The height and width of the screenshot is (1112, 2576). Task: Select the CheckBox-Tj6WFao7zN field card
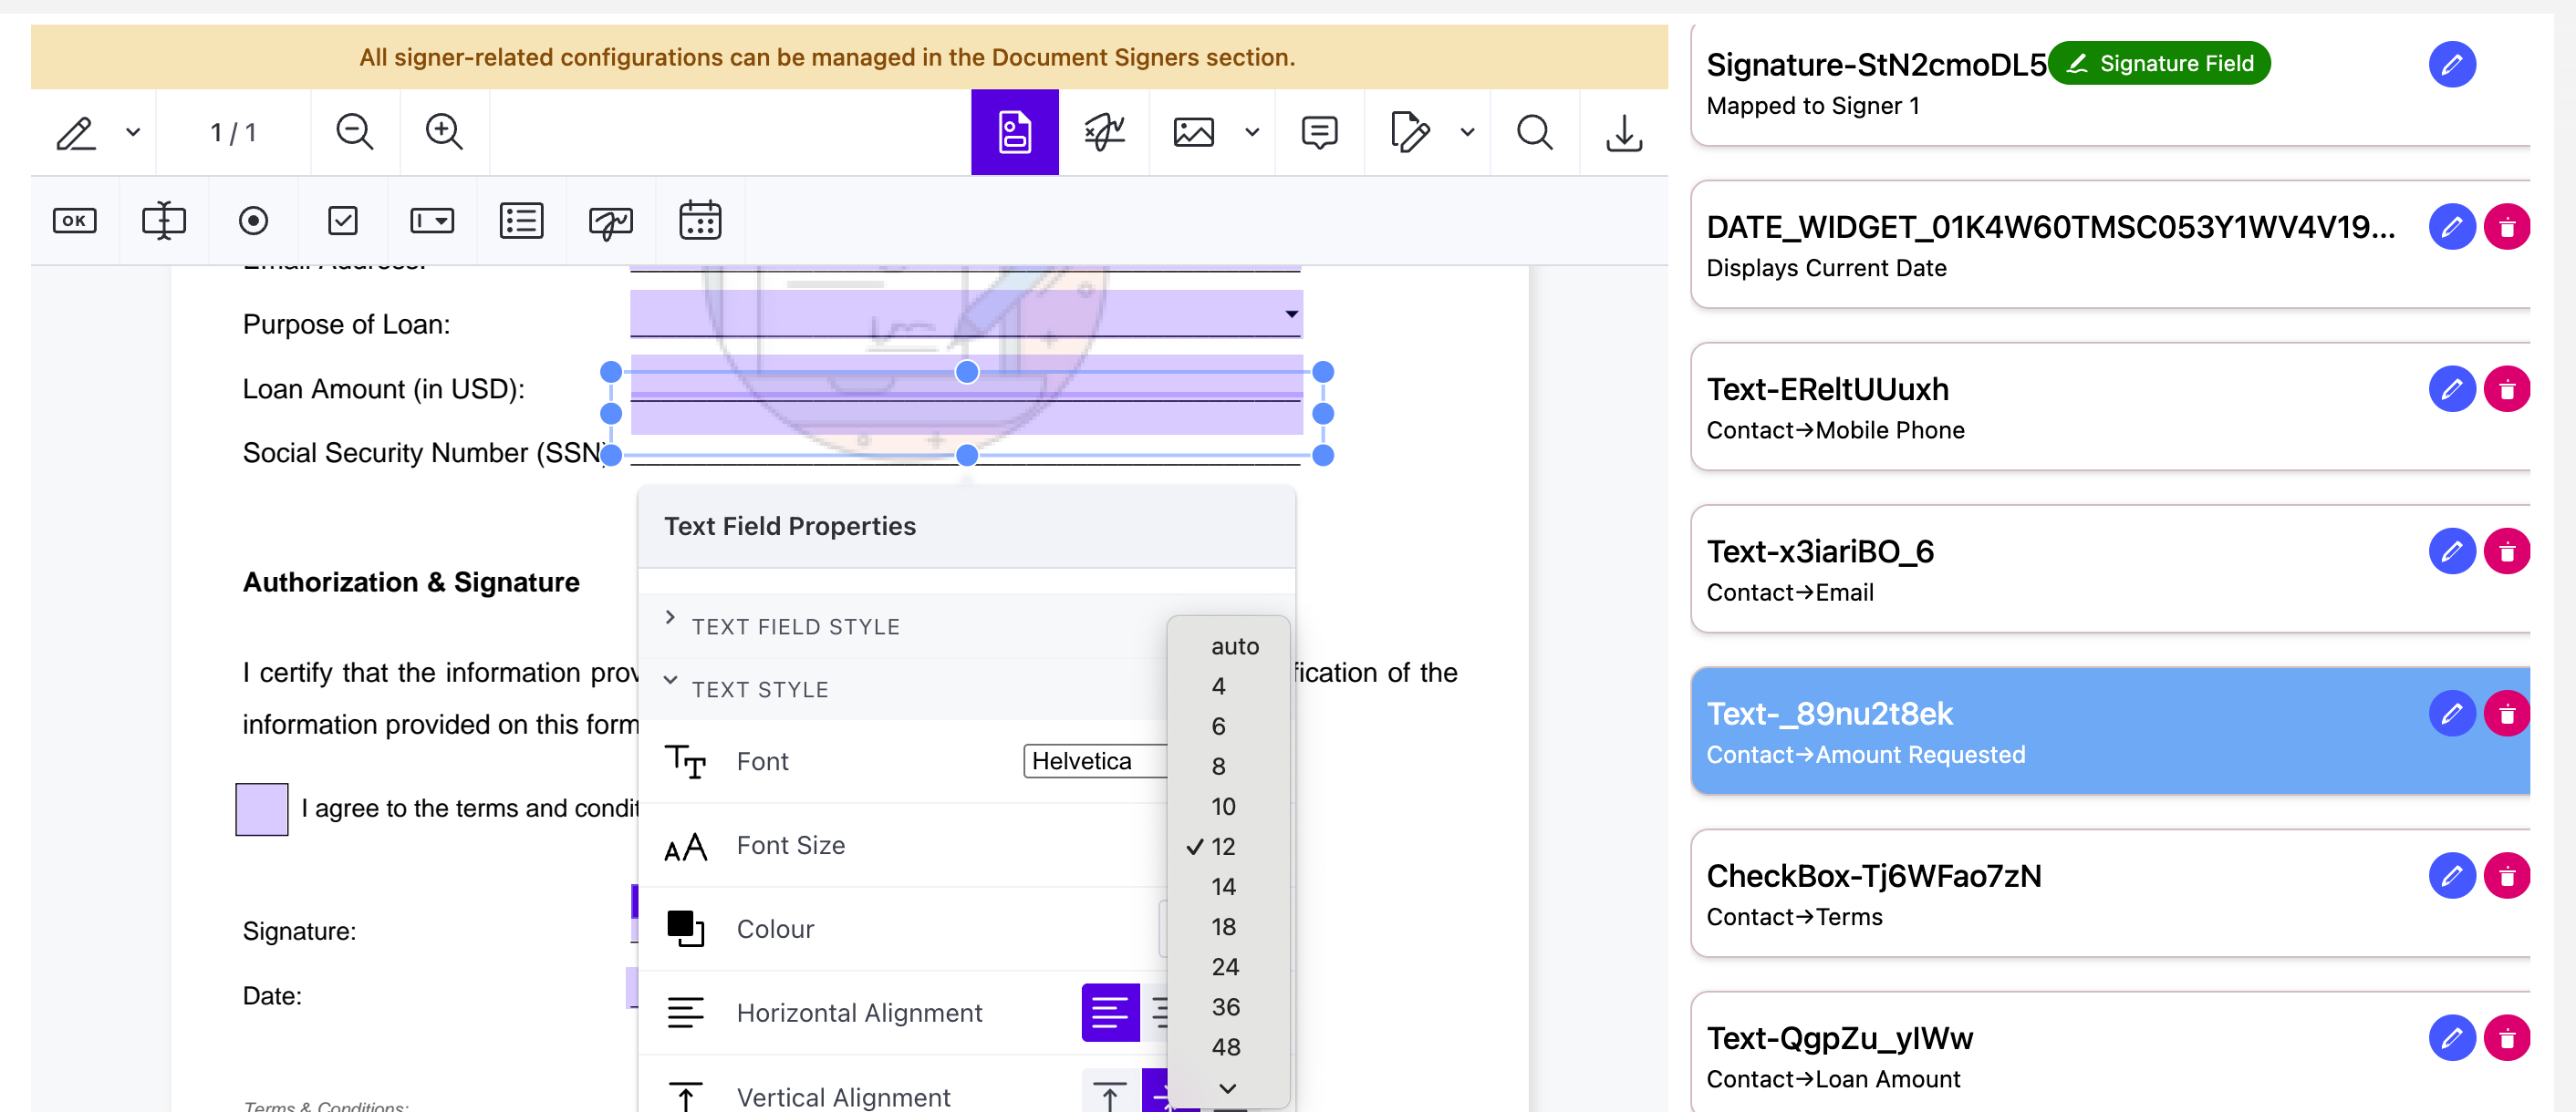tap(2110, 893)
